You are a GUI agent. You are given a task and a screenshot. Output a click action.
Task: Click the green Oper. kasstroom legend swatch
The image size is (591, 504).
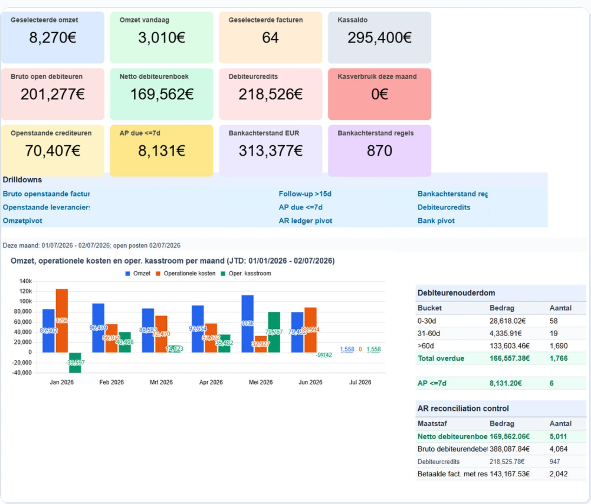point(223,273)
